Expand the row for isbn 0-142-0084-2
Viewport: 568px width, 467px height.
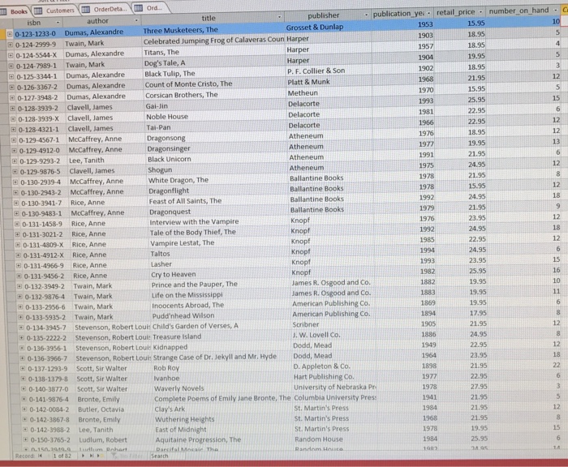click(24, 409)
